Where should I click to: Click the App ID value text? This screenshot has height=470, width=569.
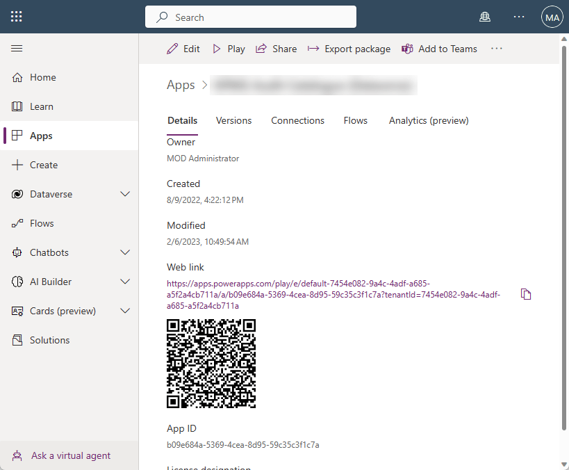[242, 444]
